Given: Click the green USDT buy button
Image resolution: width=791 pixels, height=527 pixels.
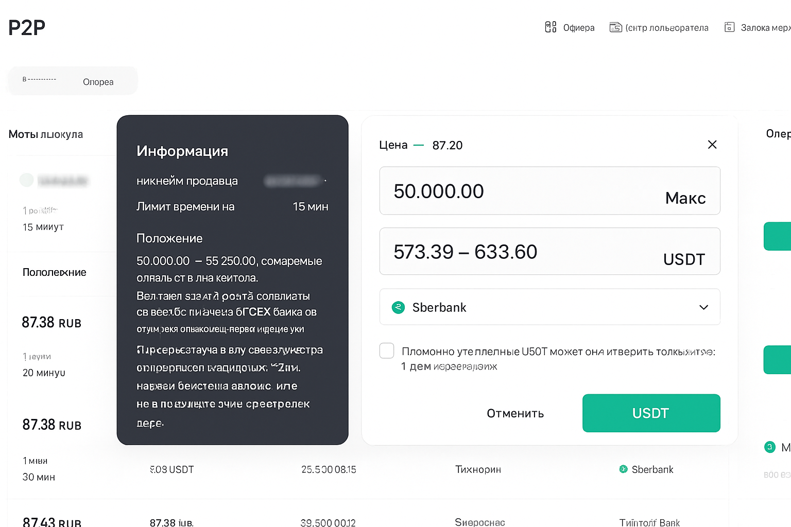Looking at the screenshot, I should pyautogui.click(x=651, y=413).
